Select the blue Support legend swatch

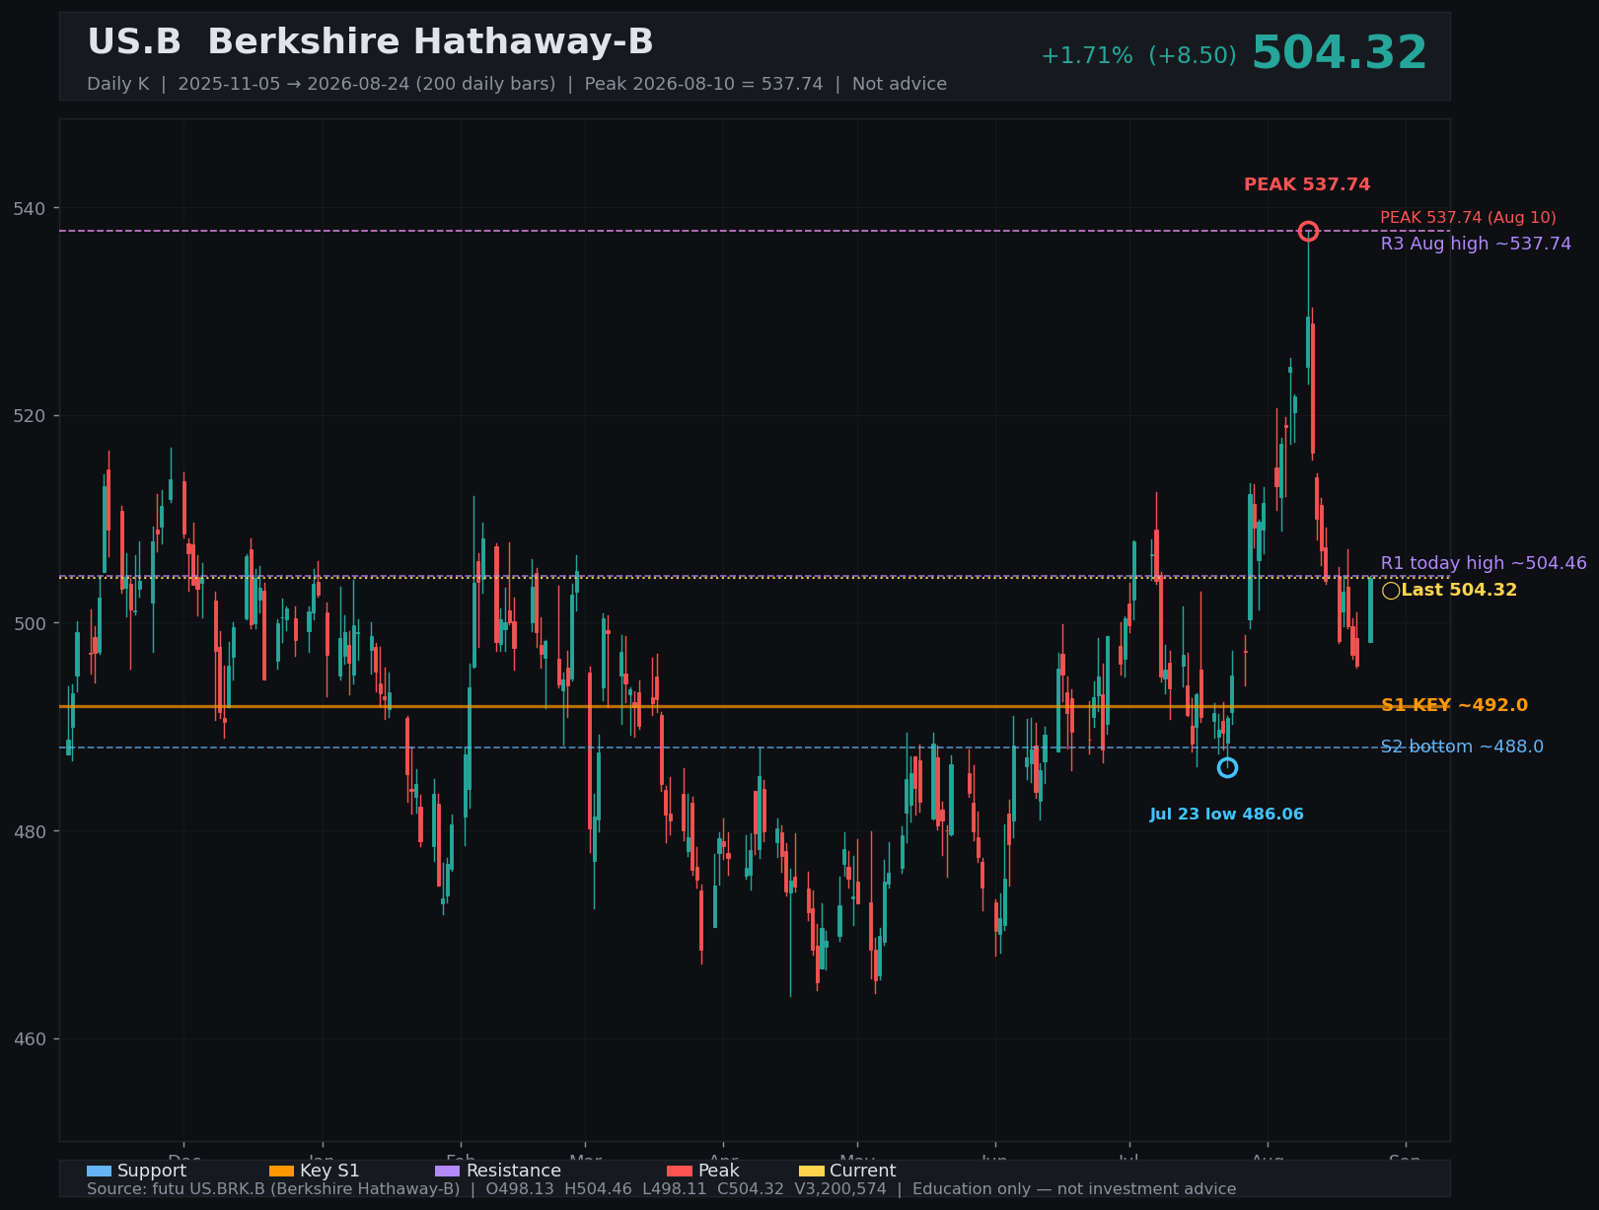99,1171
